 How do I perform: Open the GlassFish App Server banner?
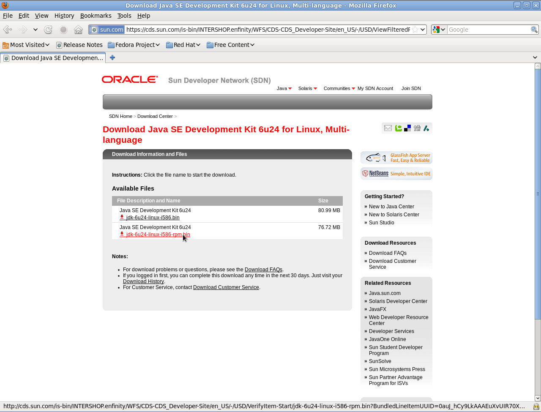click(396, 158)
